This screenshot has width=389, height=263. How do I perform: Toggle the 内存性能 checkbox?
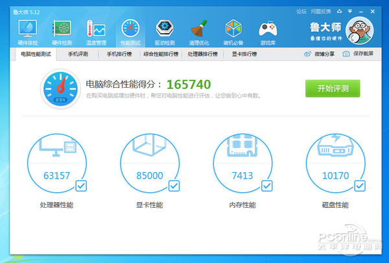point(267,186)
